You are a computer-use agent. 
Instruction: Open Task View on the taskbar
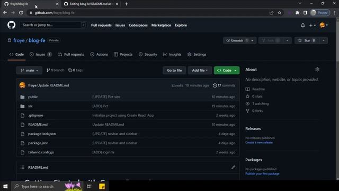click(x=89, y=186)
